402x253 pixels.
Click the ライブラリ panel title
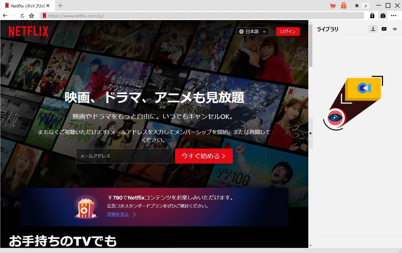[x=327, y=29]
